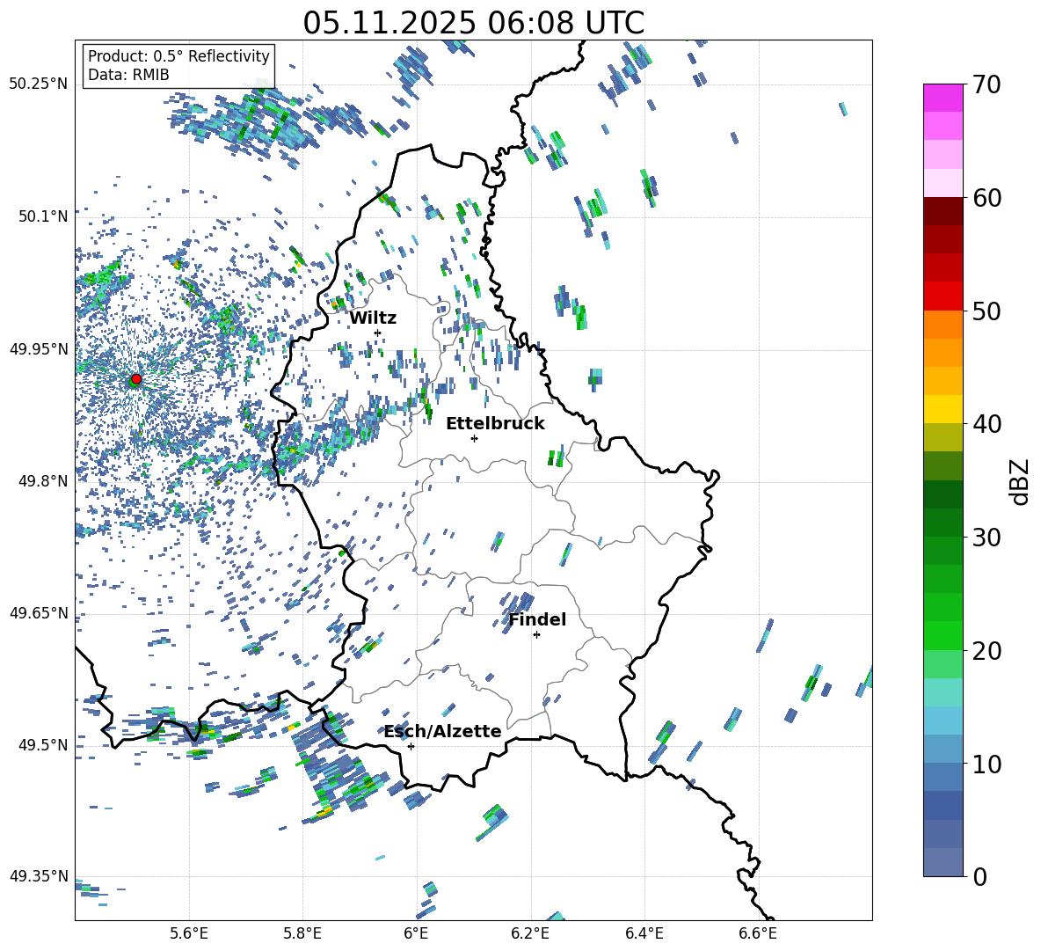Click the Data: RMIB text
Screen dimensions: 1041x951
tap(128, 75)
